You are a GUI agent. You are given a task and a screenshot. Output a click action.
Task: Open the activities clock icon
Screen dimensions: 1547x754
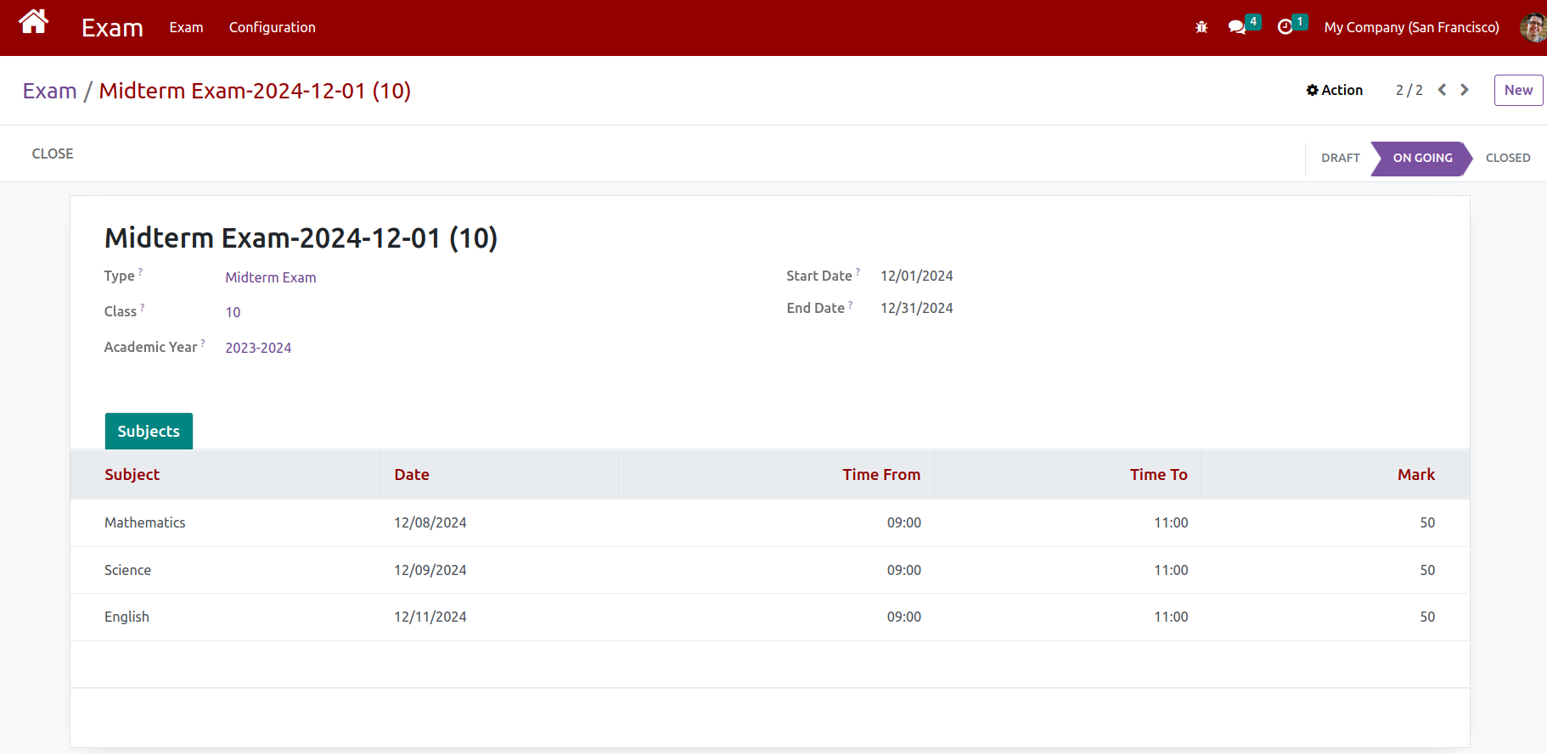(x=1285, y=27)
